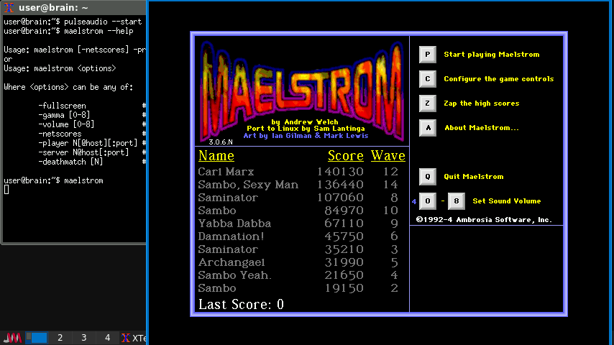This screenshot has height=345, width=614.
Task: Open About Maelstrom via the A key button
Action: 428,128
